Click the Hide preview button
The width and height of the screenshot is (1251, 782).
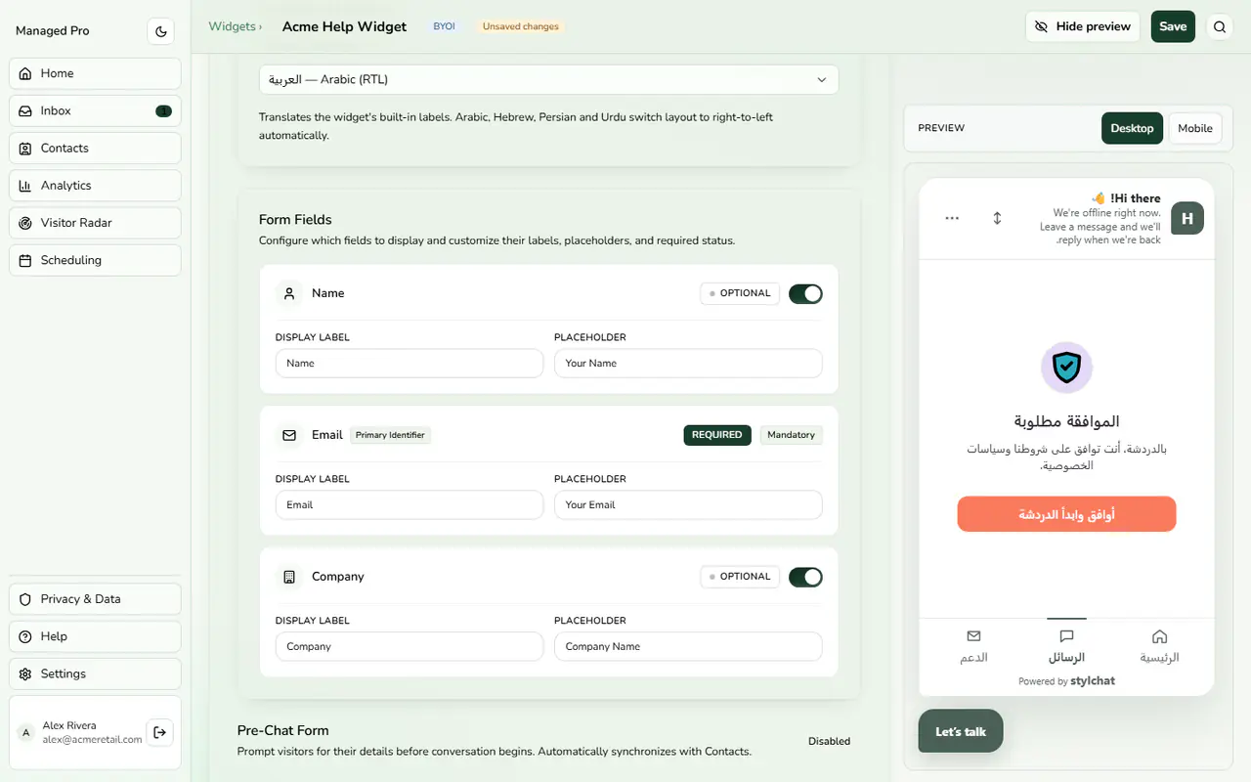[x=1083, y=26]
